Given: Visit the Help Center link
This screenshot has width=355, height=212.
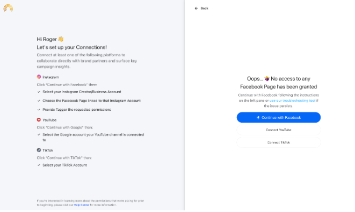Looking at the screenshot, I should (82, 205).
